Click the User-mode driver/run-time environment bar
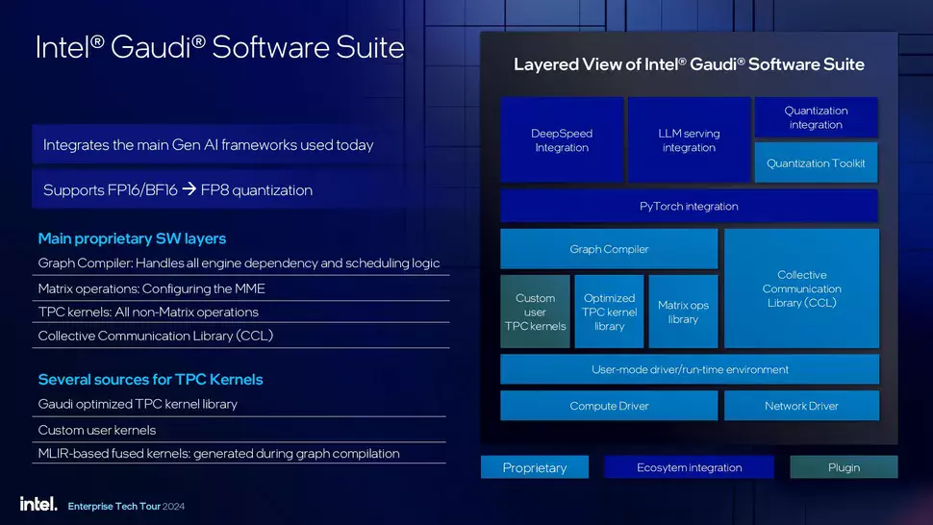 pos(690,369)
